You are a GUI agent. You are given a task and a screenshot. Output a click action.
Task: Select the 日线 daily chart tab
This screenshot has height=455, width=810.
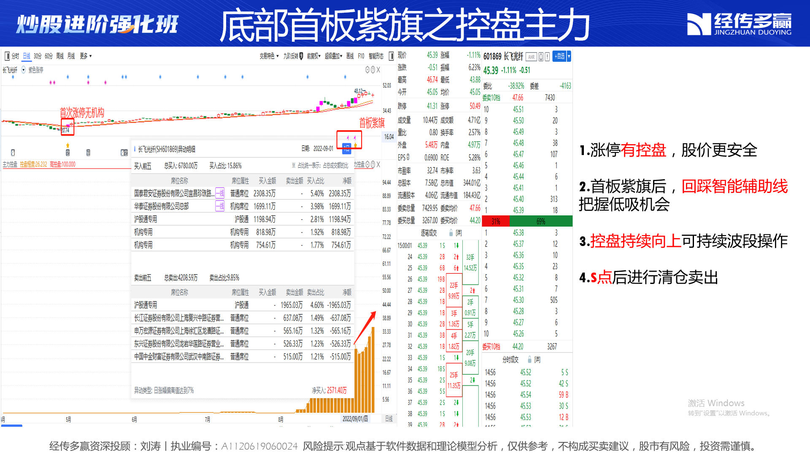[27, 56]
